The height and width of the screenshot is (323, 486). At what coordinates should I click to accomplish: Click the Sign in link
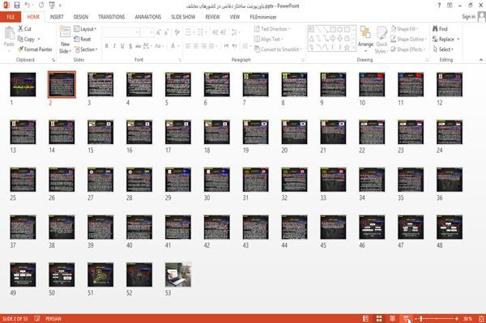pyautogui.click(x=468, y=17)
